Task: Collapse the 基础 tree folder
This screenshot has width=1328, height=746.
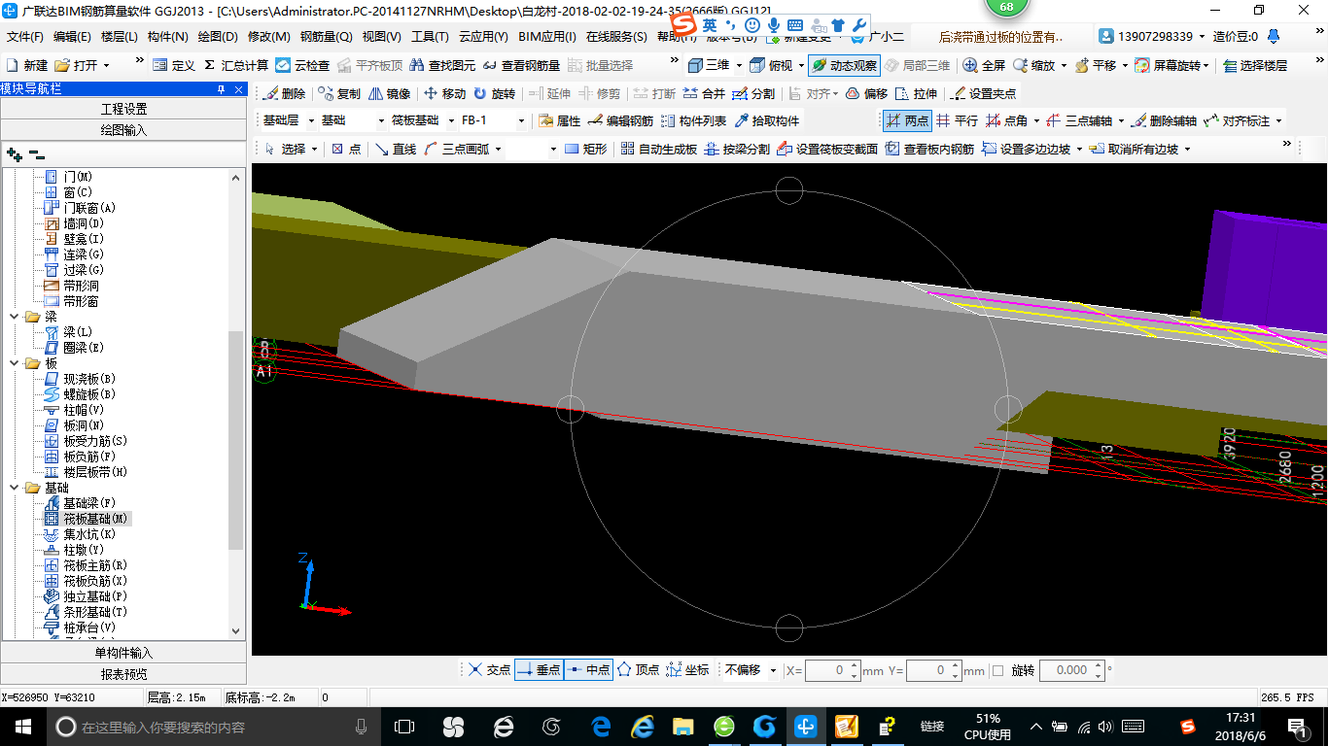Action: pyautogui.click(x=14, y=488)
